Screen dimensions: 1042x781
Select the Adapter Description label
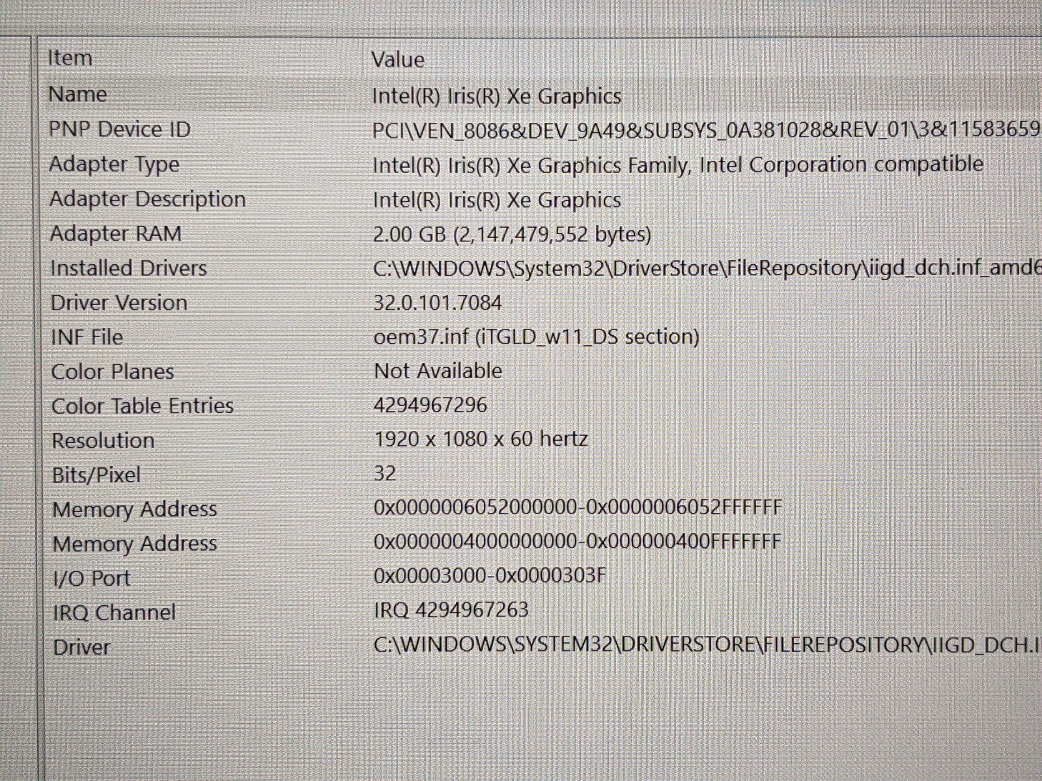148,199
